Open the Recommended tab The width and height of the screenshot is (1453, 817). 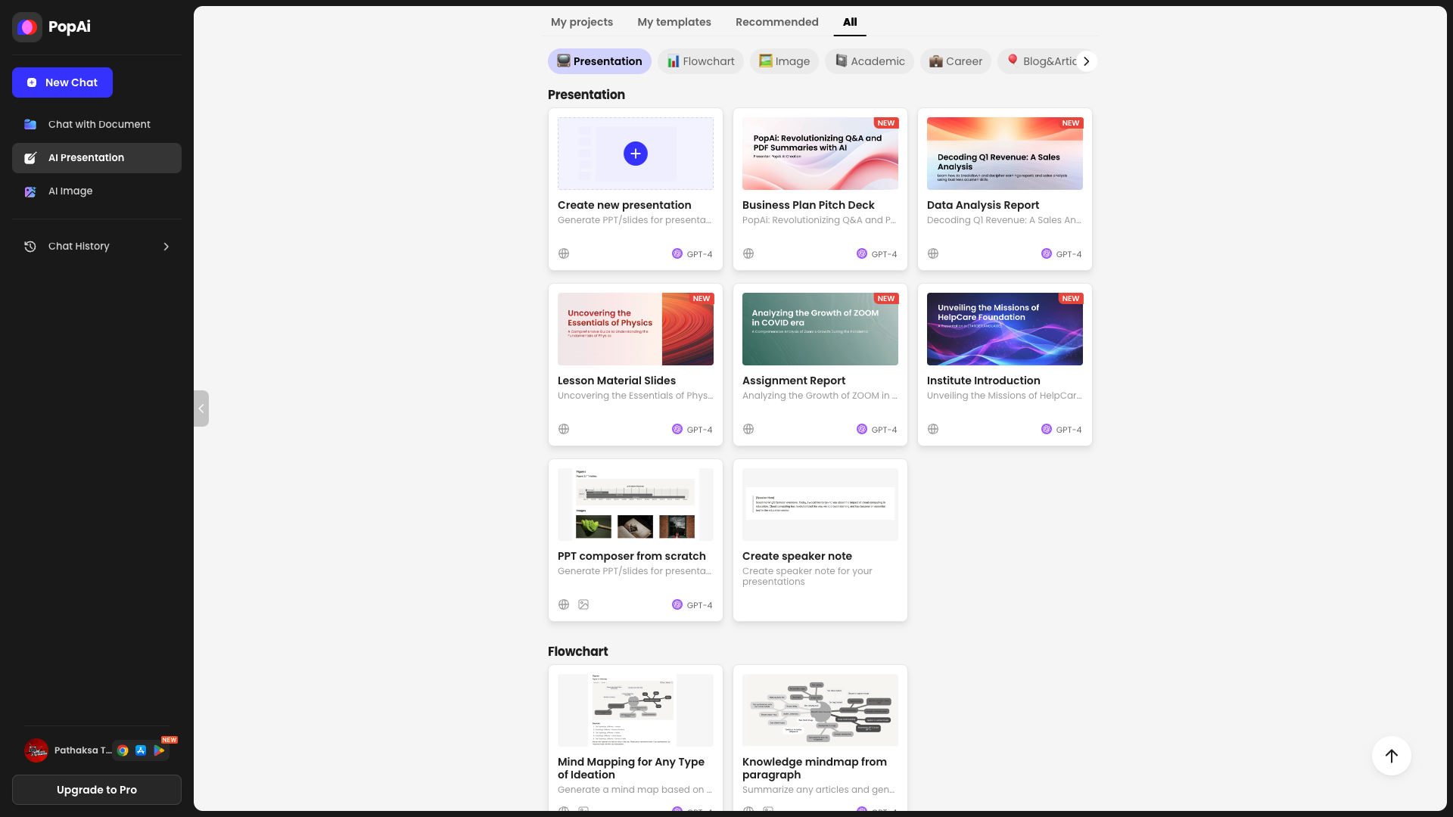776,22
